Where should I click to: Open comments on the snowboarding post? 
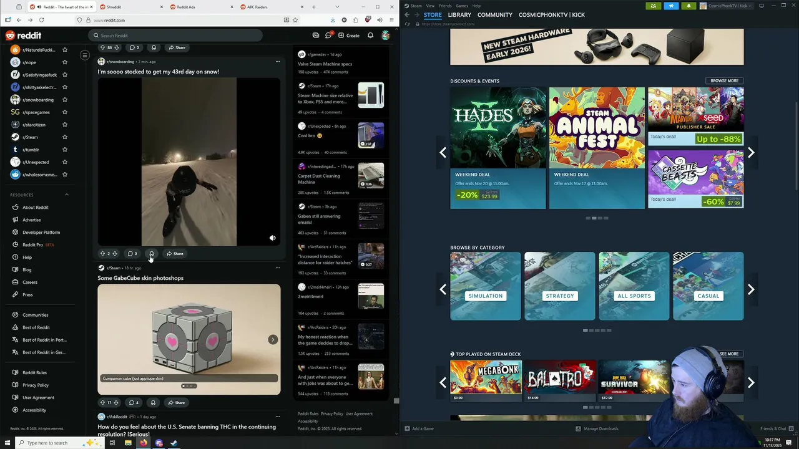pyautogui.click(x=132, y=254)
